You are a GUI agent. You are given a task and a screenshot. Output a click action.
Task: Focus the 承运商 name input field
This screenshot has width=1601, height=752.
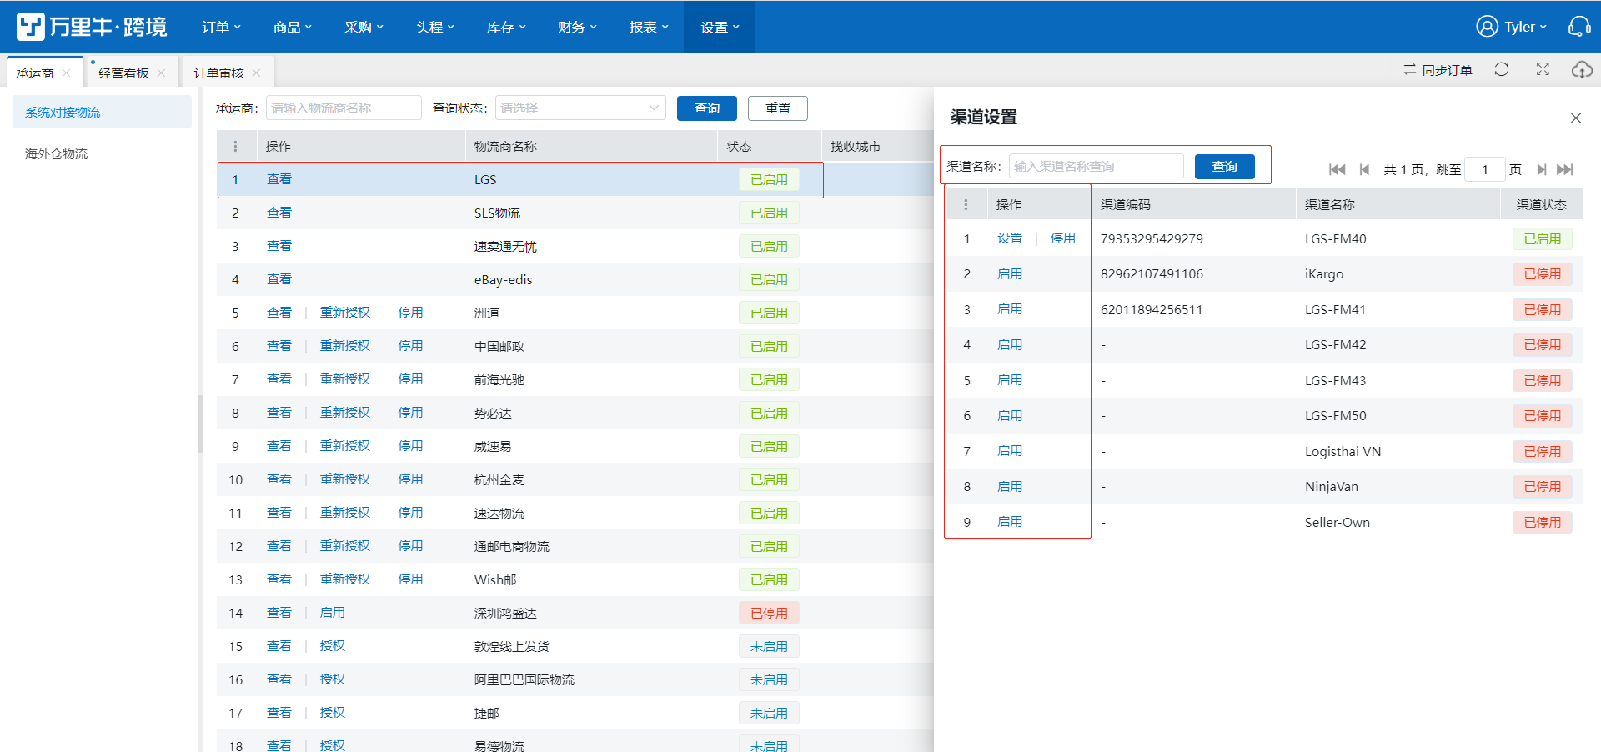point(344,108)
